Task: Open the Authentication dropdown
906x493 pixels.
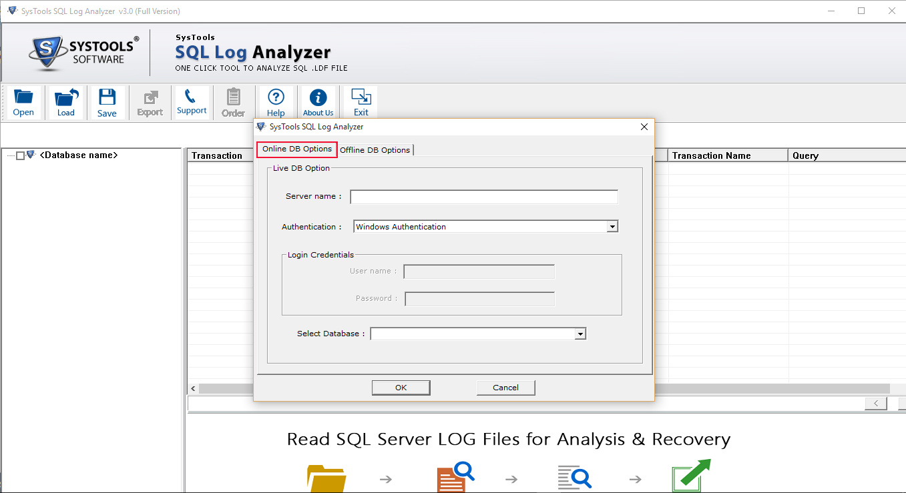Action: 612,227
